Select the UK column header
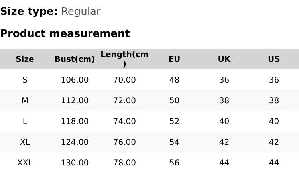 point(224,59)
